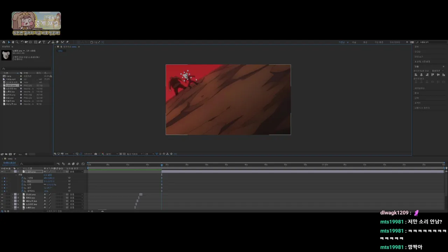448x252 pixels.
Task: Select the Selection arrow tool
Action: [x=9, y=42]
